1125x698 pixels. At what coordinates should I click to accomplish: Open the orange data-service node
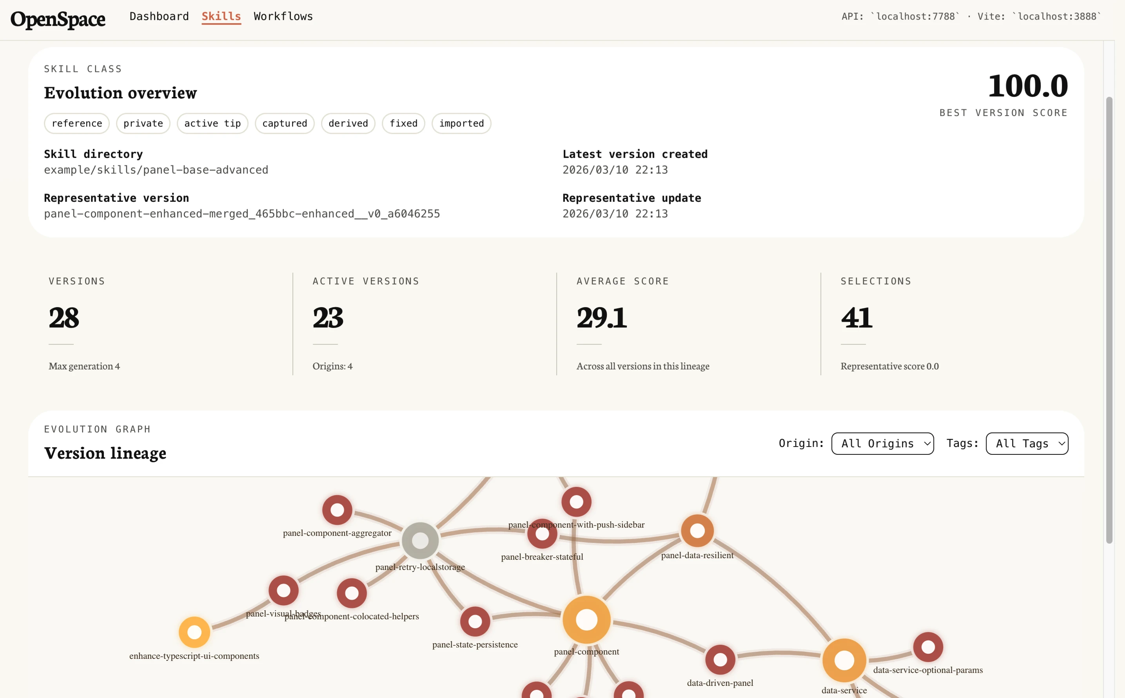point(844,660)
